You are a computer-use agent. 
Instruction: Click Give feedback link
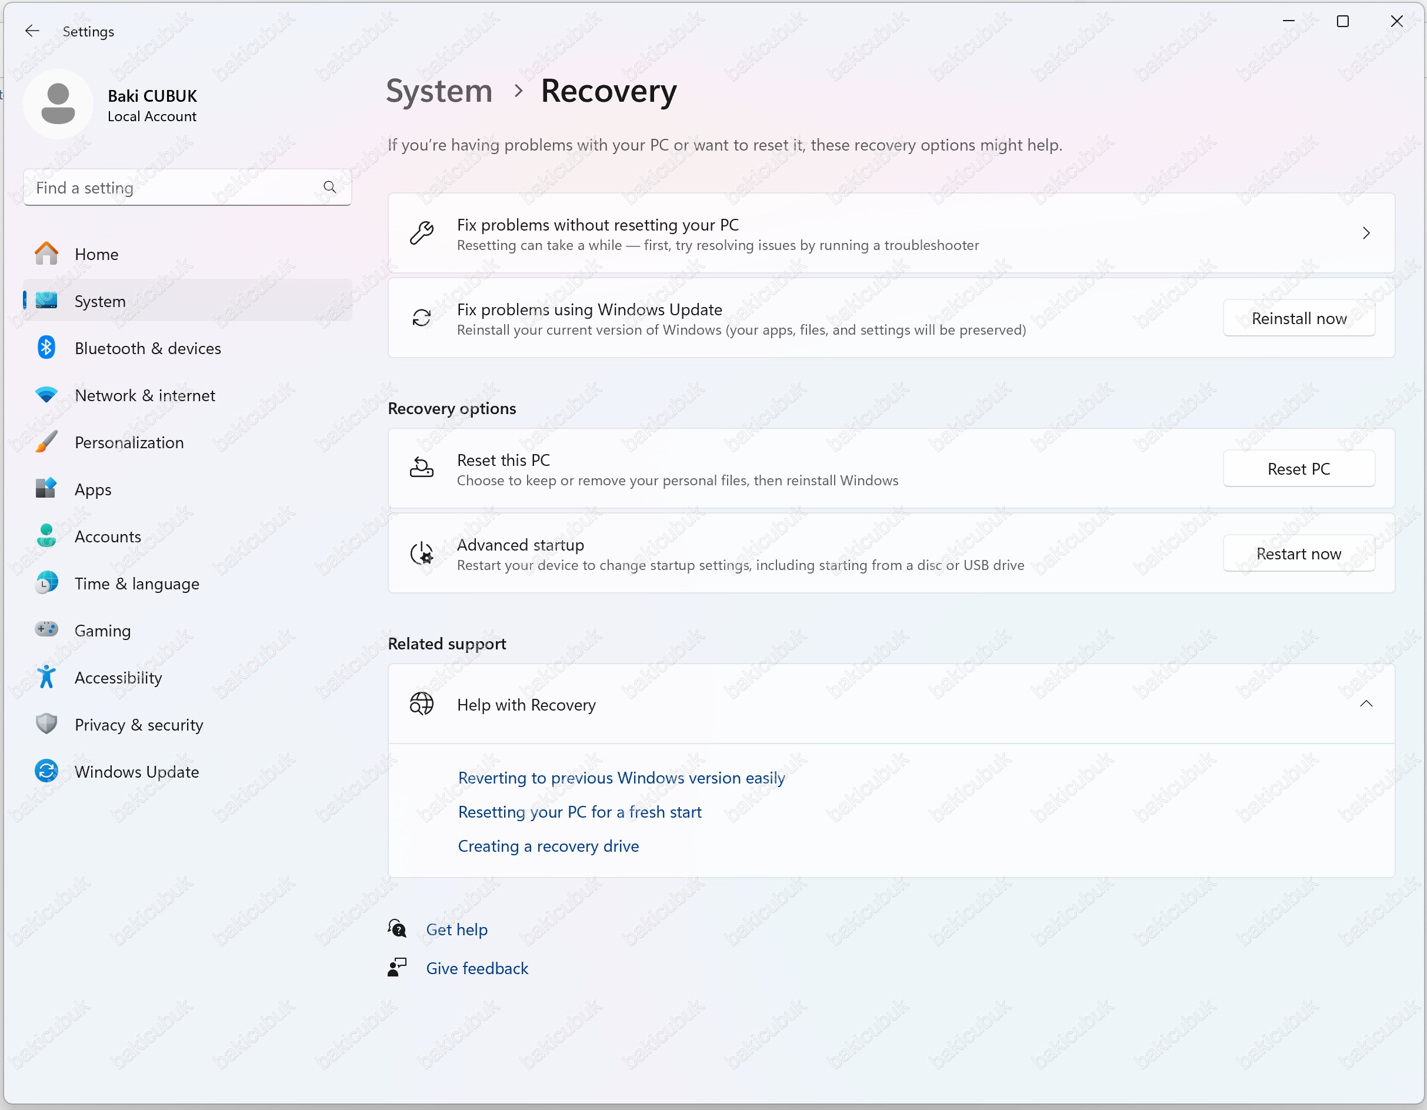[x=477, y=968]
